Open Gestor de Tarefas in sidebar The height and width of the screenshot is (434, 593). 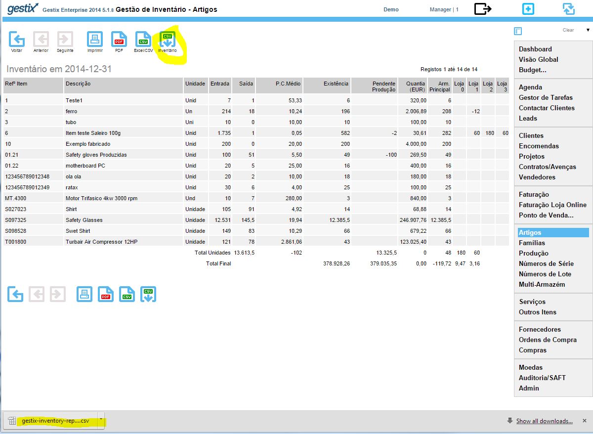pyautogui.click(x=546, y=97)
